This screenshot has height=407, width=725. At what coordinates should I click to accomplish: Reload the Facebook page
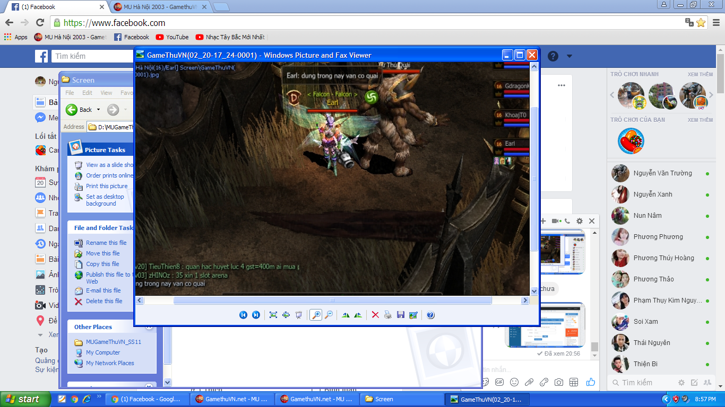coord(40,23)
